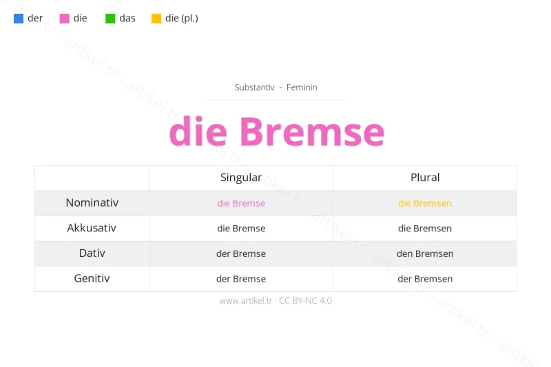The height and width of the screenshot is (367, 551).
Task: Open the www.artikel.tr footer link
Action: 247,301
